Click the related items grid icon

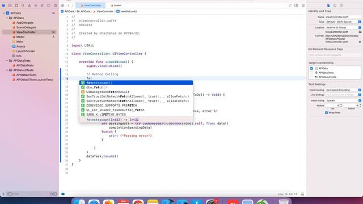pos(62,5)
